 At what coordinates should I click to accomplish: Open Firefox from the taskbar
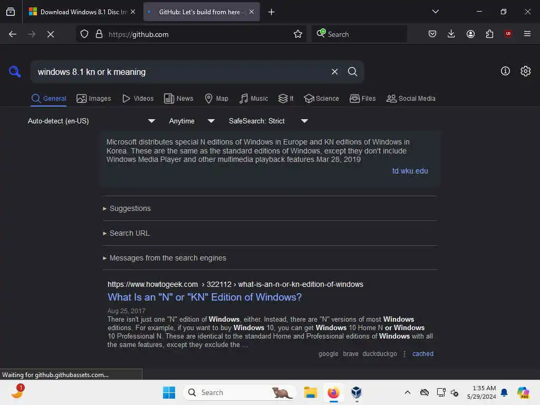click(333, 392)
